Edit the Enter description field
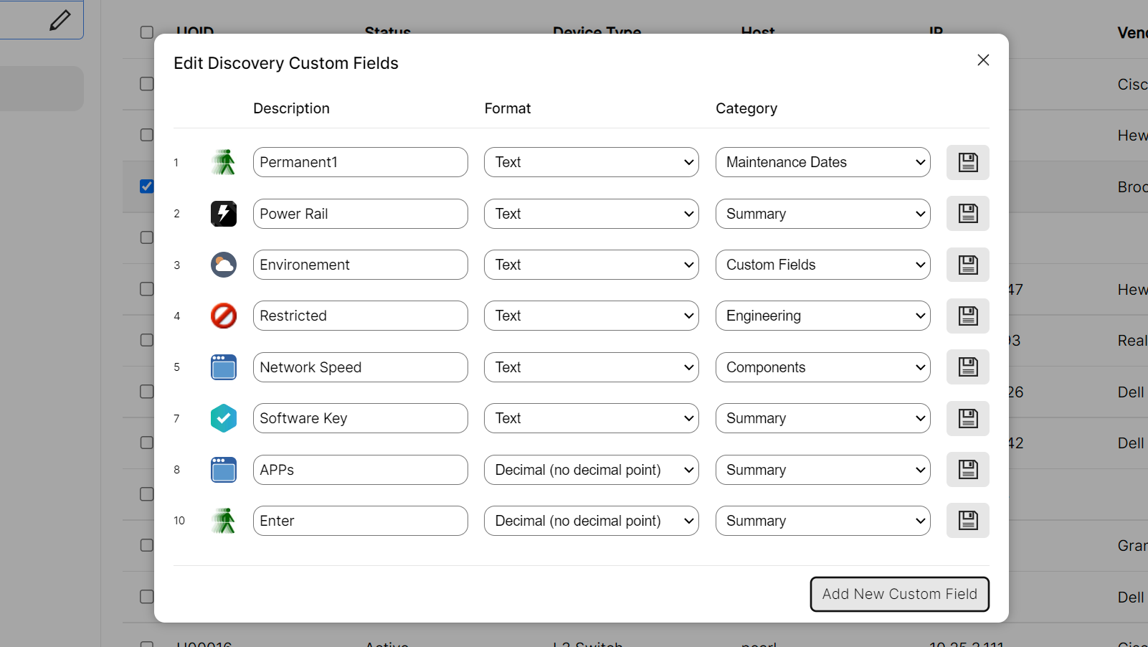Screen dimensions: 1148x647 361,521
